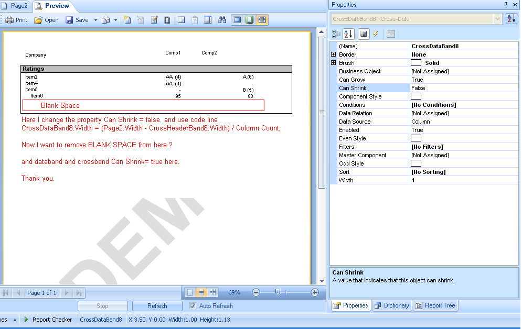Switch to the Page2 tab

(x=15, y=6)
